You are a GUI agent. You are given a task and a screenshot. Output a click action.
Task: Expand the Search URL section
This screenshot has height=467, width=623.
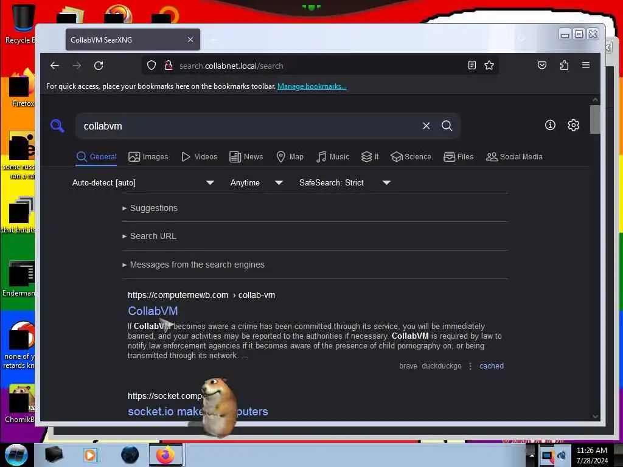click(x=150, y=236)
